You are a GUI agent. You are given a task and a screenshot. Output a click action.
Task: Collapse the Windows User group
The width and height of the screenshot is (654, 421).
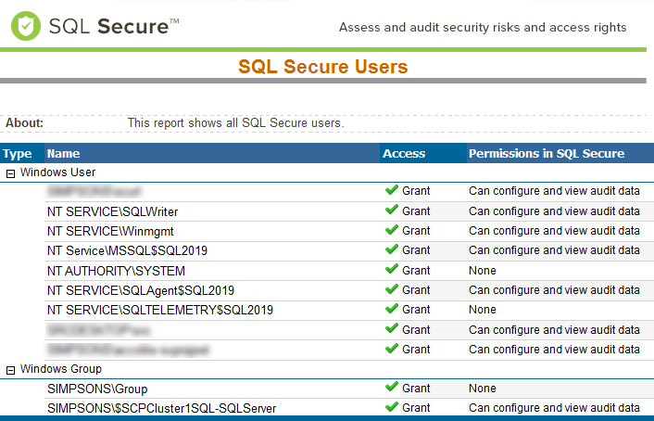click(10, 172)
